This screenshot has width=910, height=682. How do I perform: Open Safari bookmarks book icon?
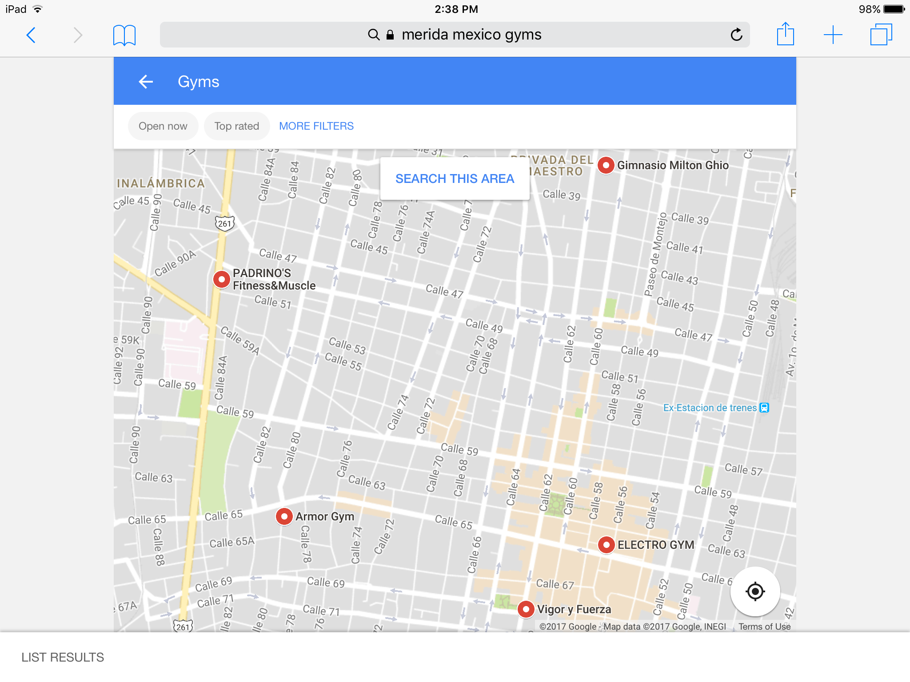pos(124,35)
